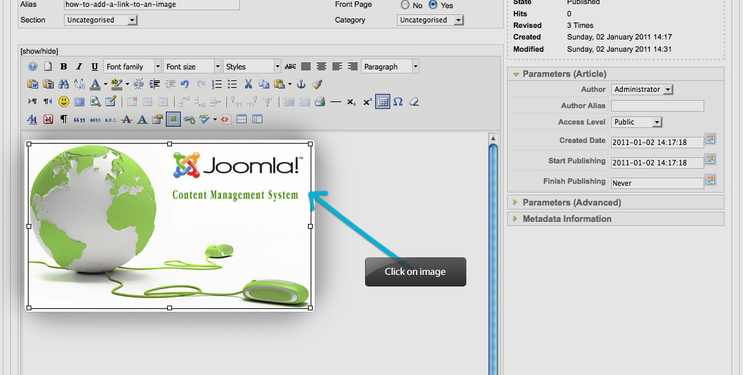Open the text color dropdown arrow
Viewport: 743px width, 375px height.
coord(105,84)
